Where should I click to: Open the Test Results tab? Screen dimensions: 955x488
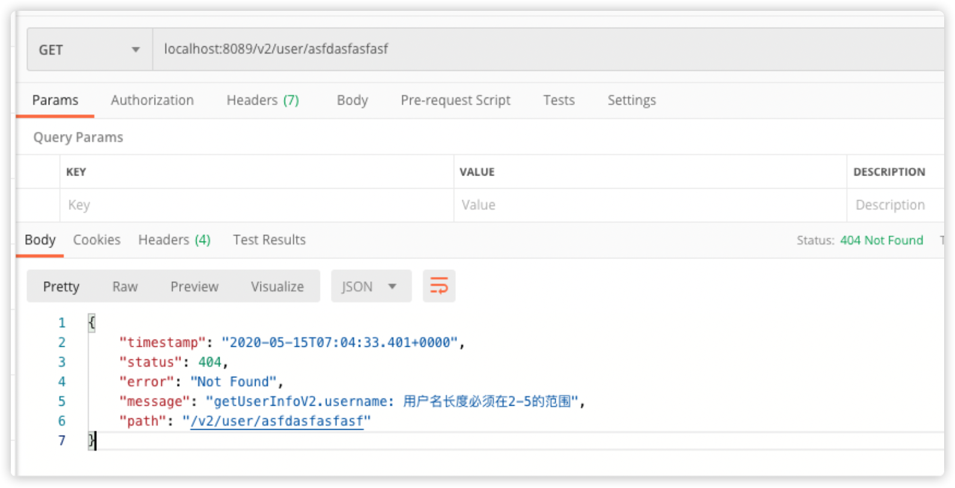pyautogui.click(x=269, y=240)
